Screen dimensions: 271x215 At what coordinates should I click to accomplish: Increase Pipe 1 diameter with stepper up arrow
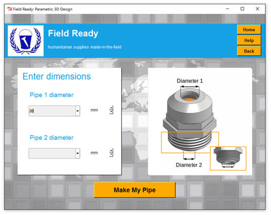[111, 107]
